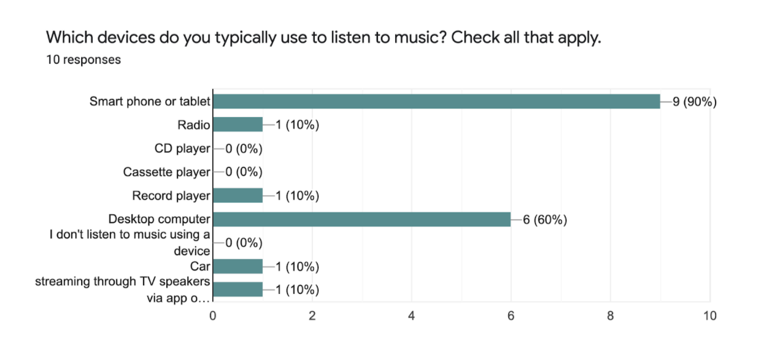
Task: Select the streaming through TV speakers bar
Action: [x=238, y=290]
